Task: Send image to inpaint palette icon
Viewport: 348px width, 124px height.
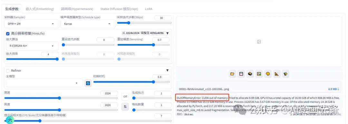Action: pos(268,74)
